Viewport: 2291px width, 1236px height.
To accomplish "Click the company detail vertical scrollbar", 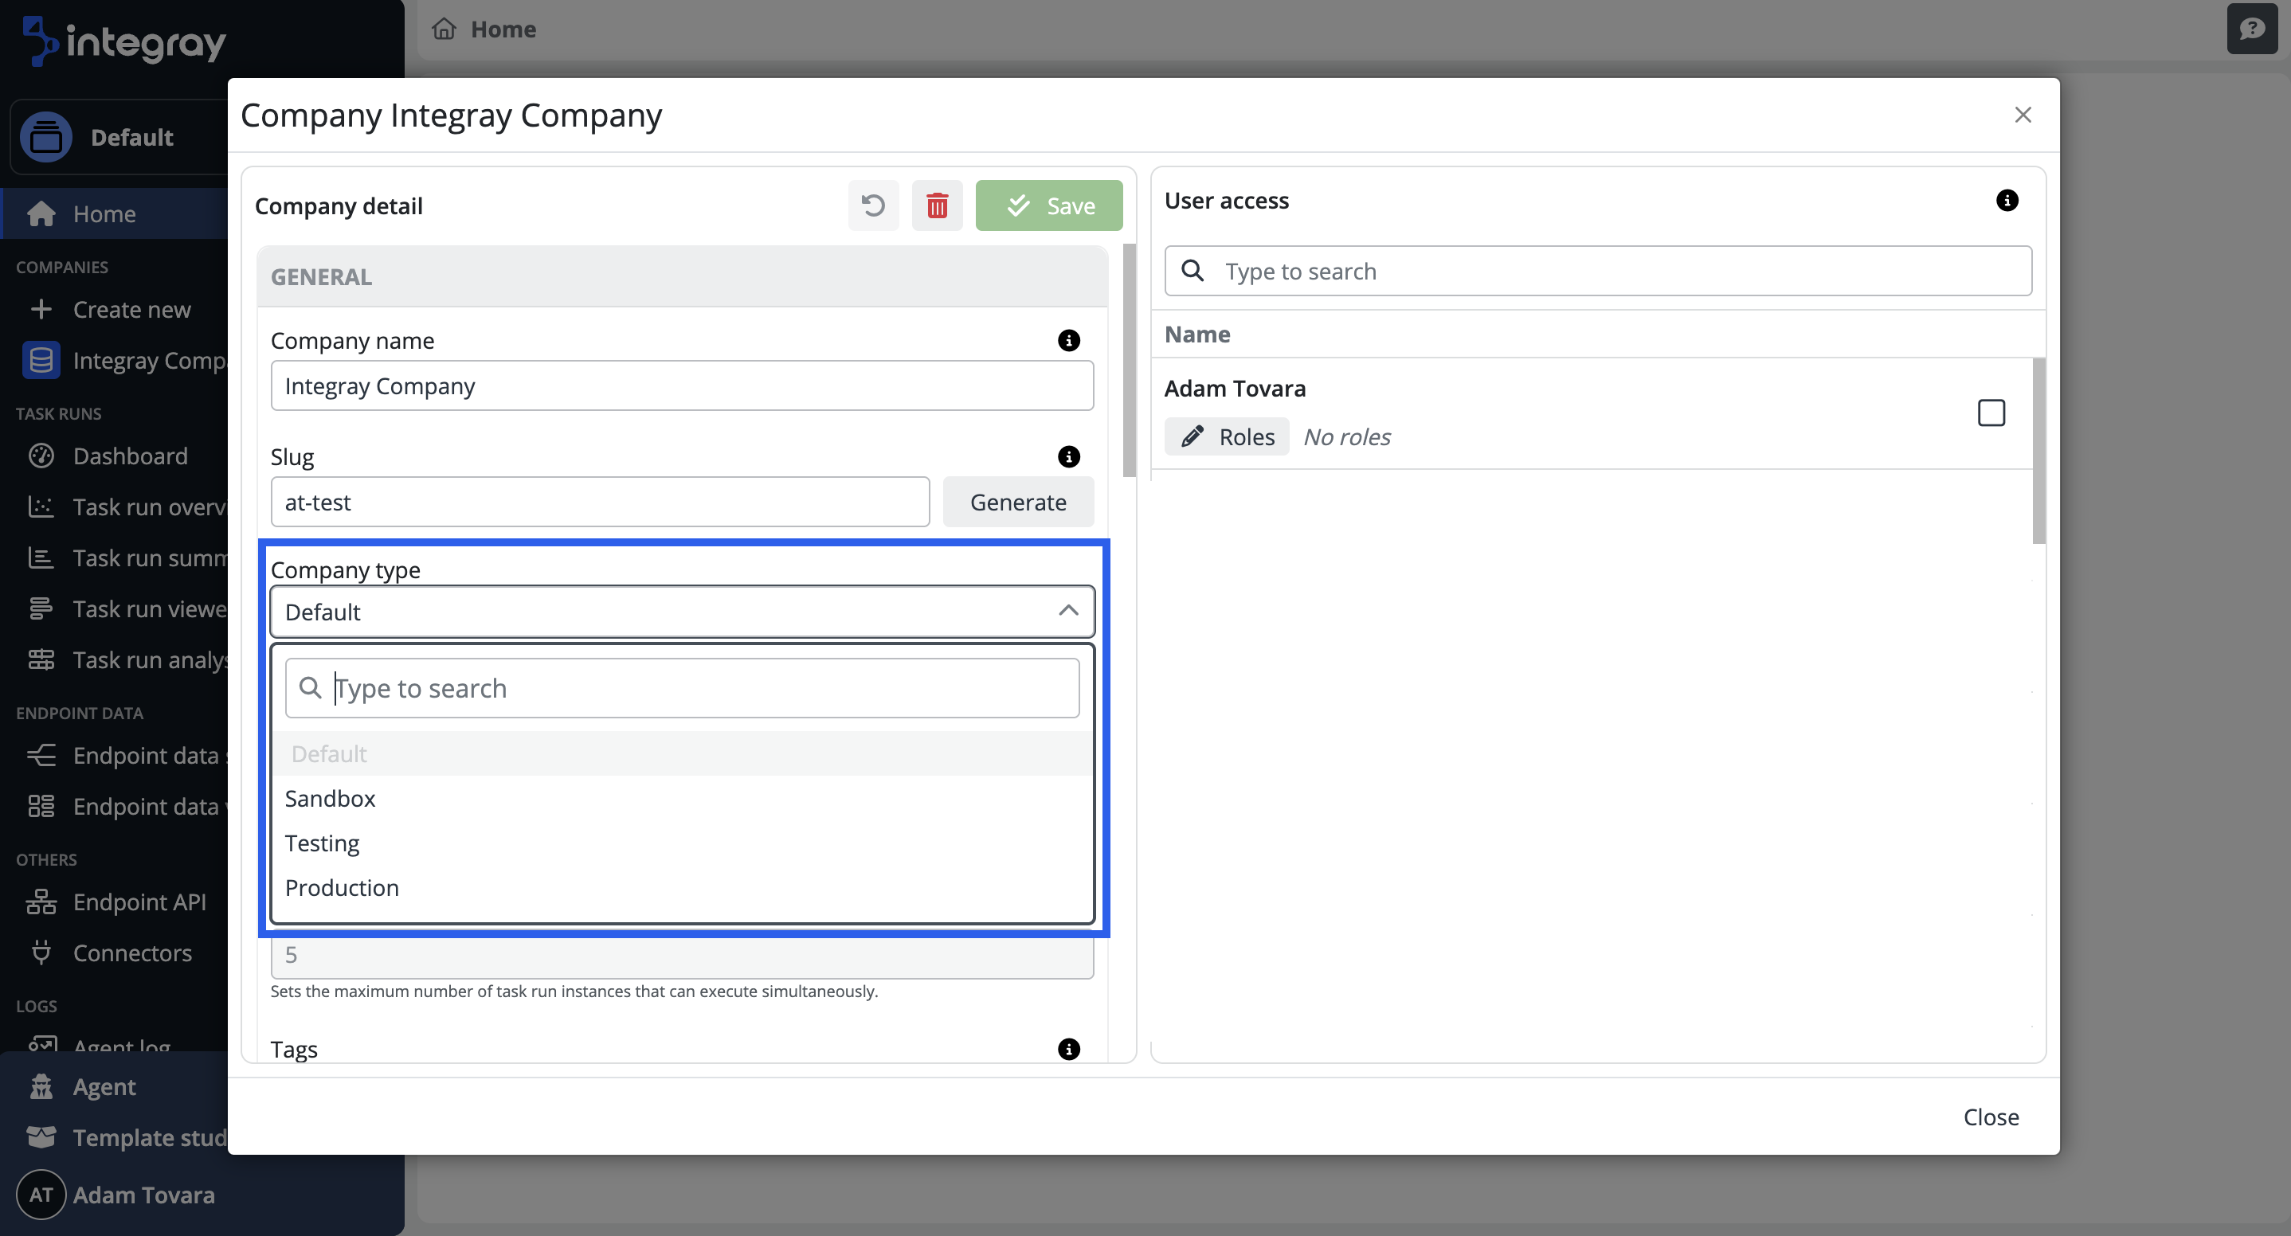I will [1129, 360].
